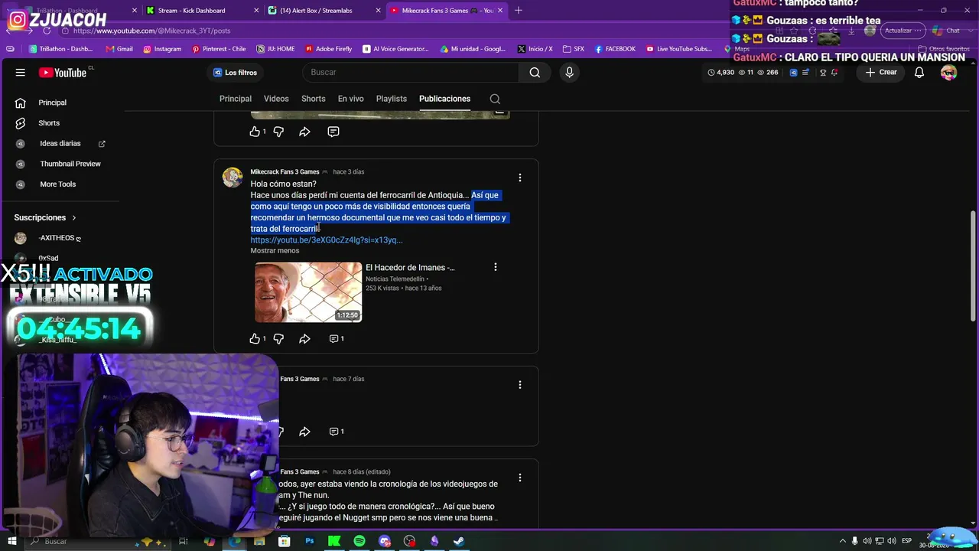Collapse post with Mostrar menos
Viewport: 979px width, 551px height.
tap(275, 251)
